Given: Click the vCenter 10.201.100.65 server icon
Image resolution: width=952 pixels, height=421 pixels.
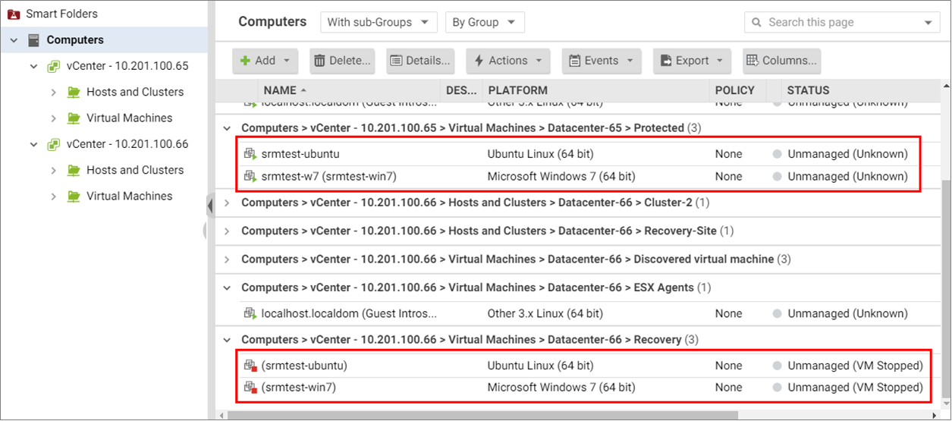Looking at the screenshot, I should click(53, 66).
